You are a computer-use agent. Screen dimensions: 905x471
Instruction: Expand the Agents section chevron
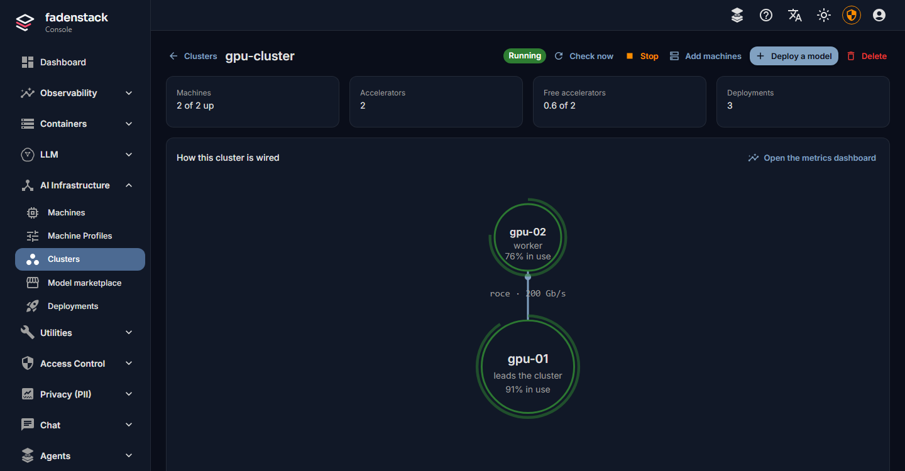[x=129, y=456]
